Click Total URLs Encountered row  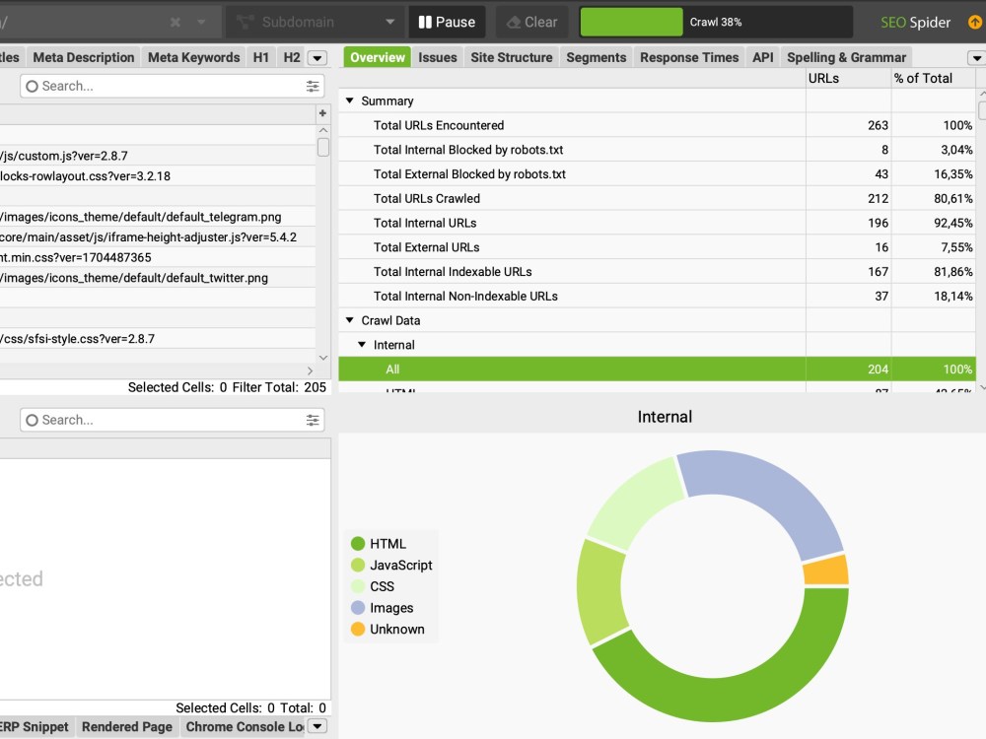point(657,125)
